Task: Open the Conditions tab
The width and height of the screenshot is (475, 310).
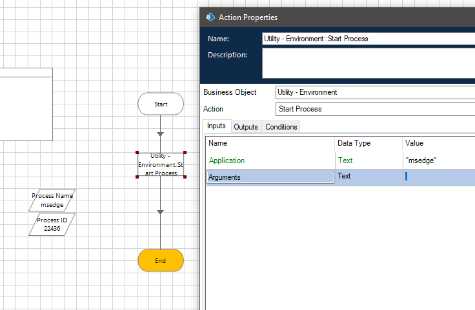Action: click(x=281, y=127)
